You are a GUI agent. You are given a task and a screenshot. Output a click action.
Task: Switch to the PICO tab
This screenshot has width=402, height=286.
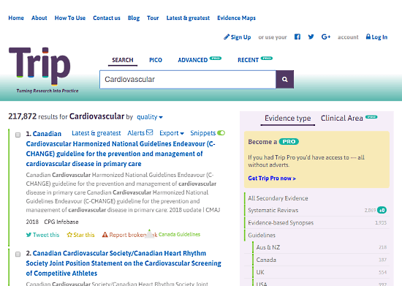coord(156,60)
